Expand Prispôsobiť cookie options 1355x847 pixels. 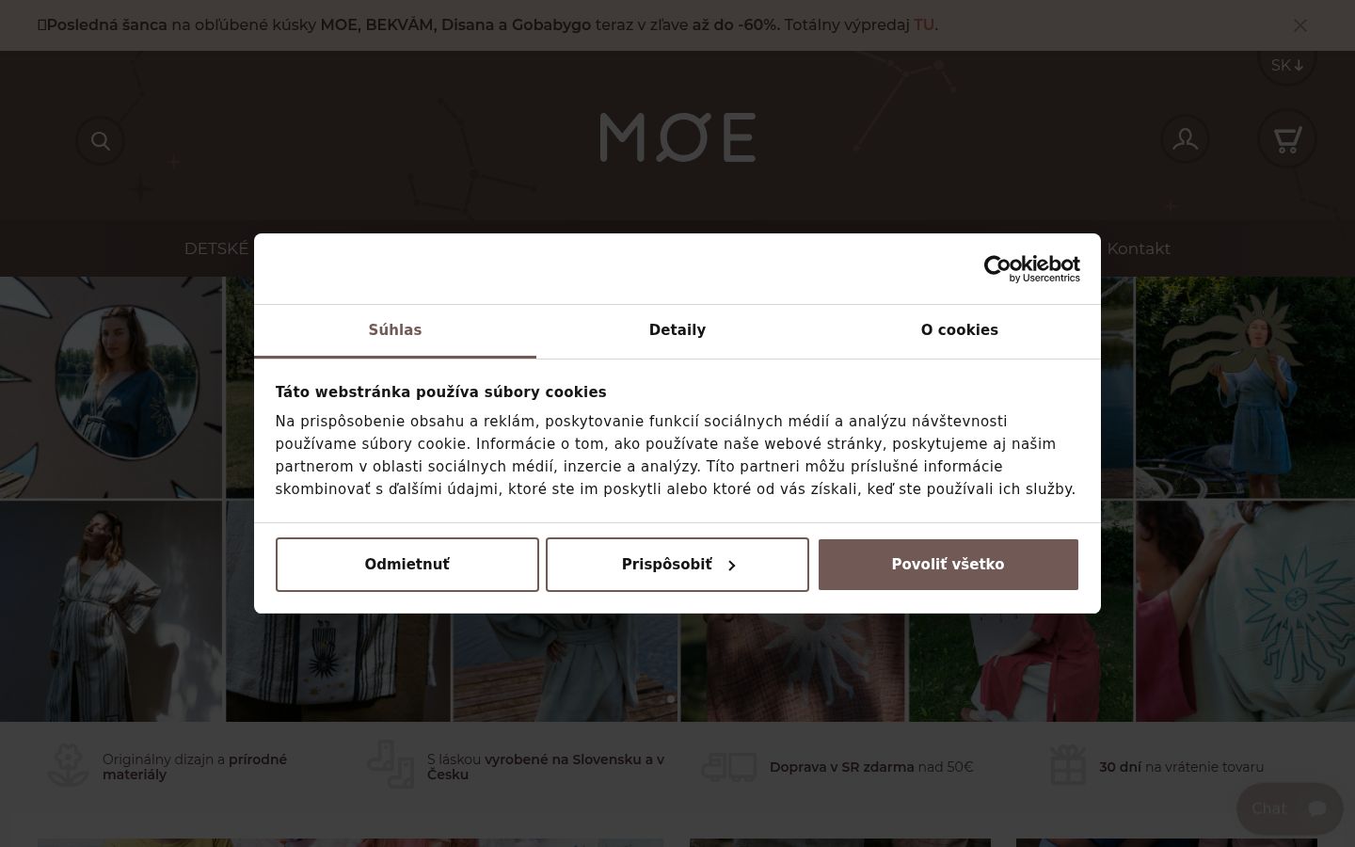677,565
